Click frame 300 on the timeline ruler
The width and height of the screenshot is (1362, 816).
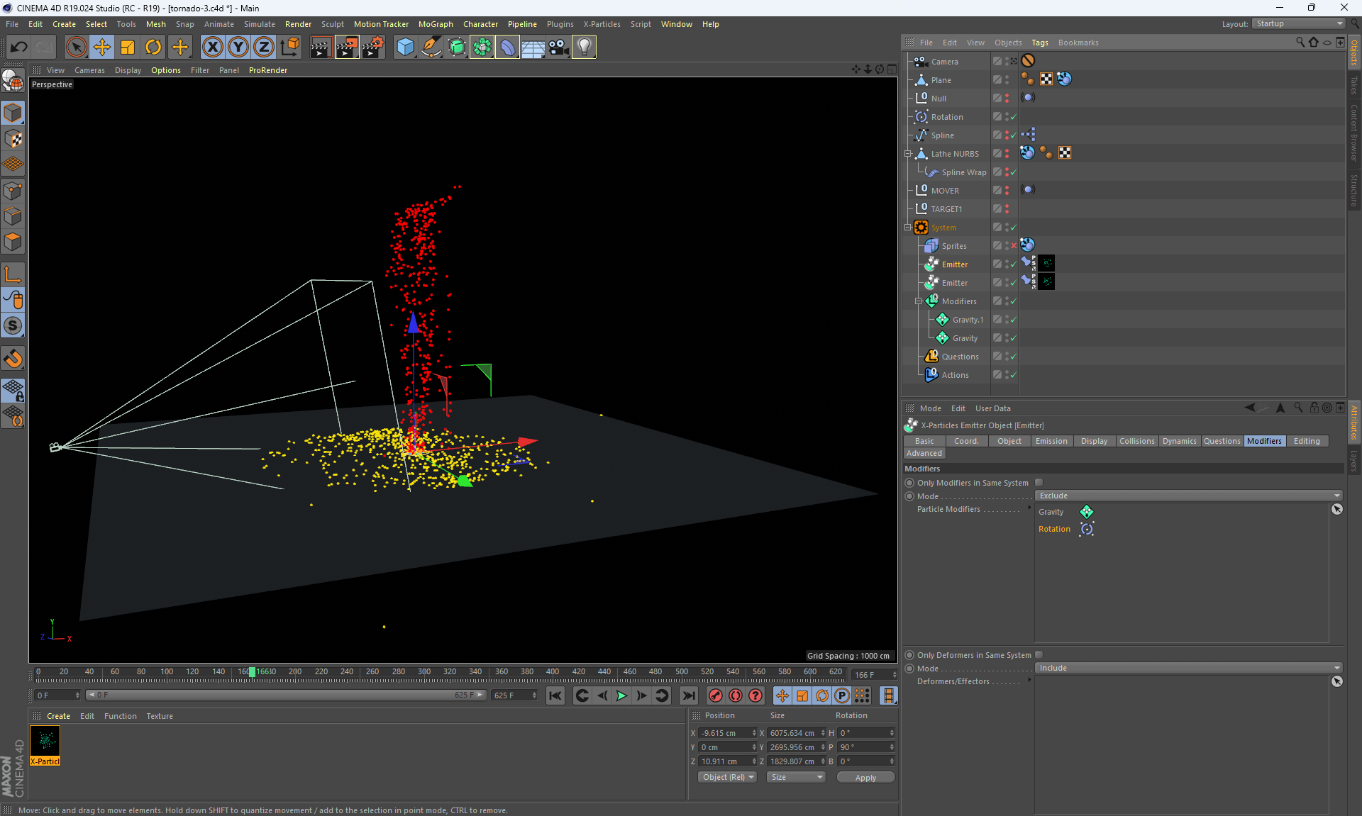[x=424, y=672]
